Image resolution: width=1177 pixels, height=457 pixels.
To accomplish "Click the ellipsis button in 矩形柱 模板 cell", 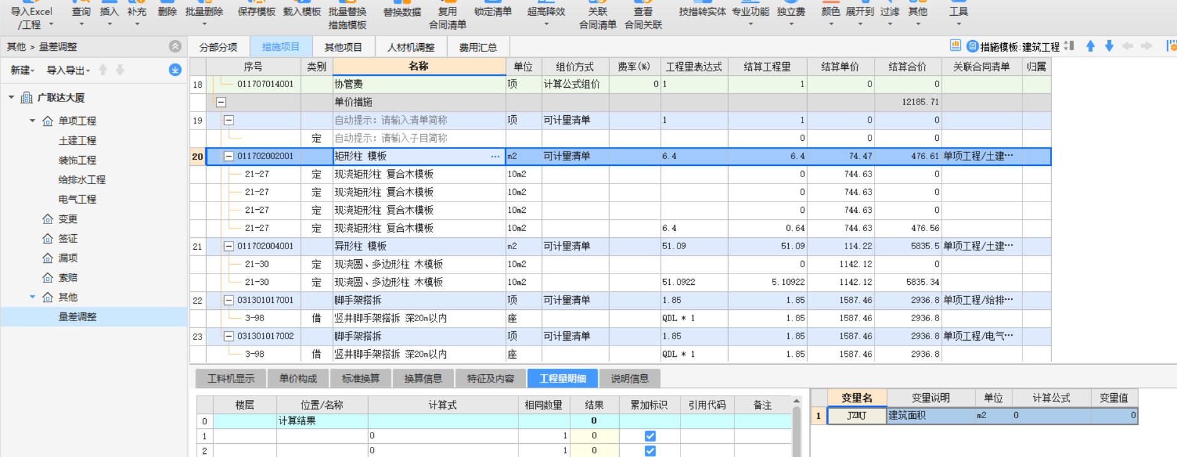I will click(x=495, y=157).
